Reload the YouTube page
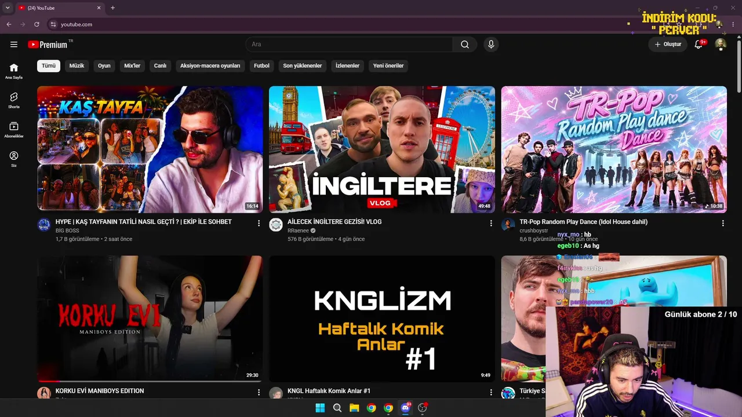 point(37,24)
